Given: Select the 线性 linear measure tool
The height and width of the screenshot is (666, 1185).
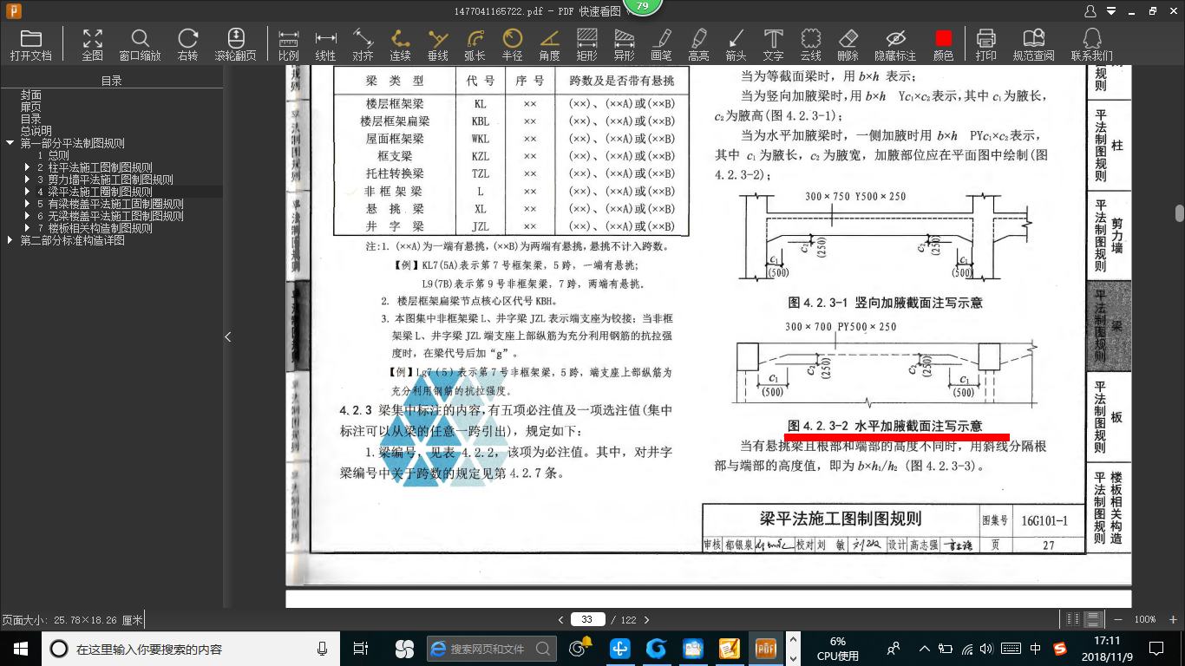Looking at the screenshot, I should [326, 44].
